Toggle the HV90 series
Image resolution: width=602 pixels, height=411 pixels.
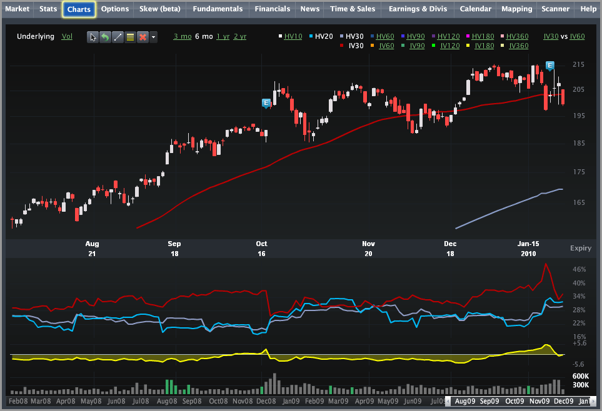416,36
